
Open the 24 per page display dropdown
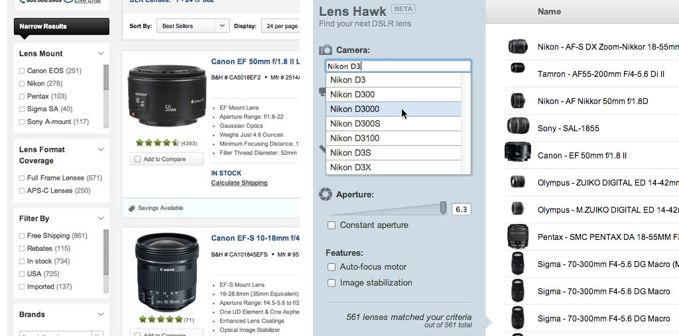[280, 26]
